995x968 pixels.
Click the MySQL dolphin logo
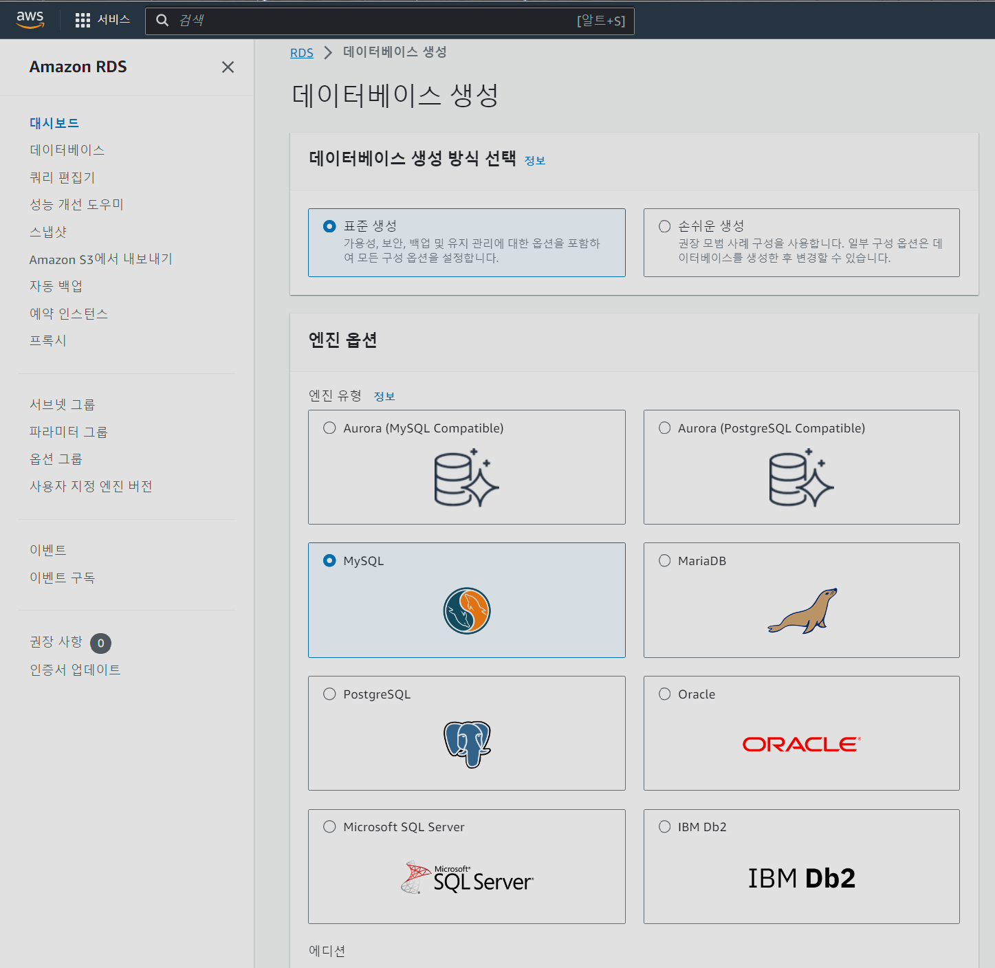[467, 610]
